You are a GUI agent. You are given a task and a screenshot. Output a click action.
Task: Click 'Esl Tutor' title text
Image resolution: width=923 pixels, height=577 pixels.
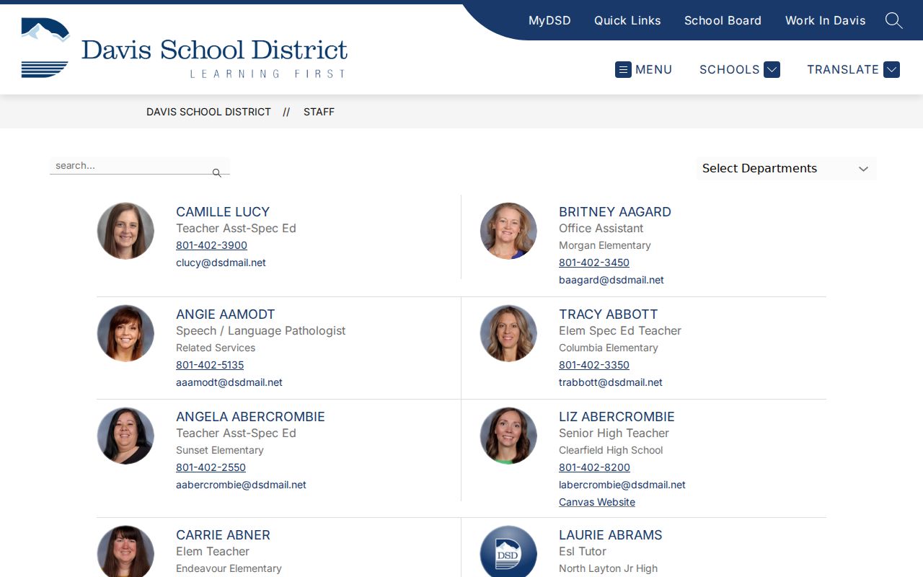583,551
